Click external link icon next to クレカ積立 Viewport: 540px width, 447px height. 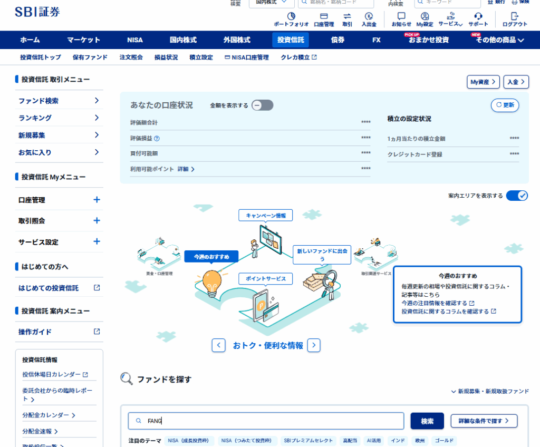314,57
